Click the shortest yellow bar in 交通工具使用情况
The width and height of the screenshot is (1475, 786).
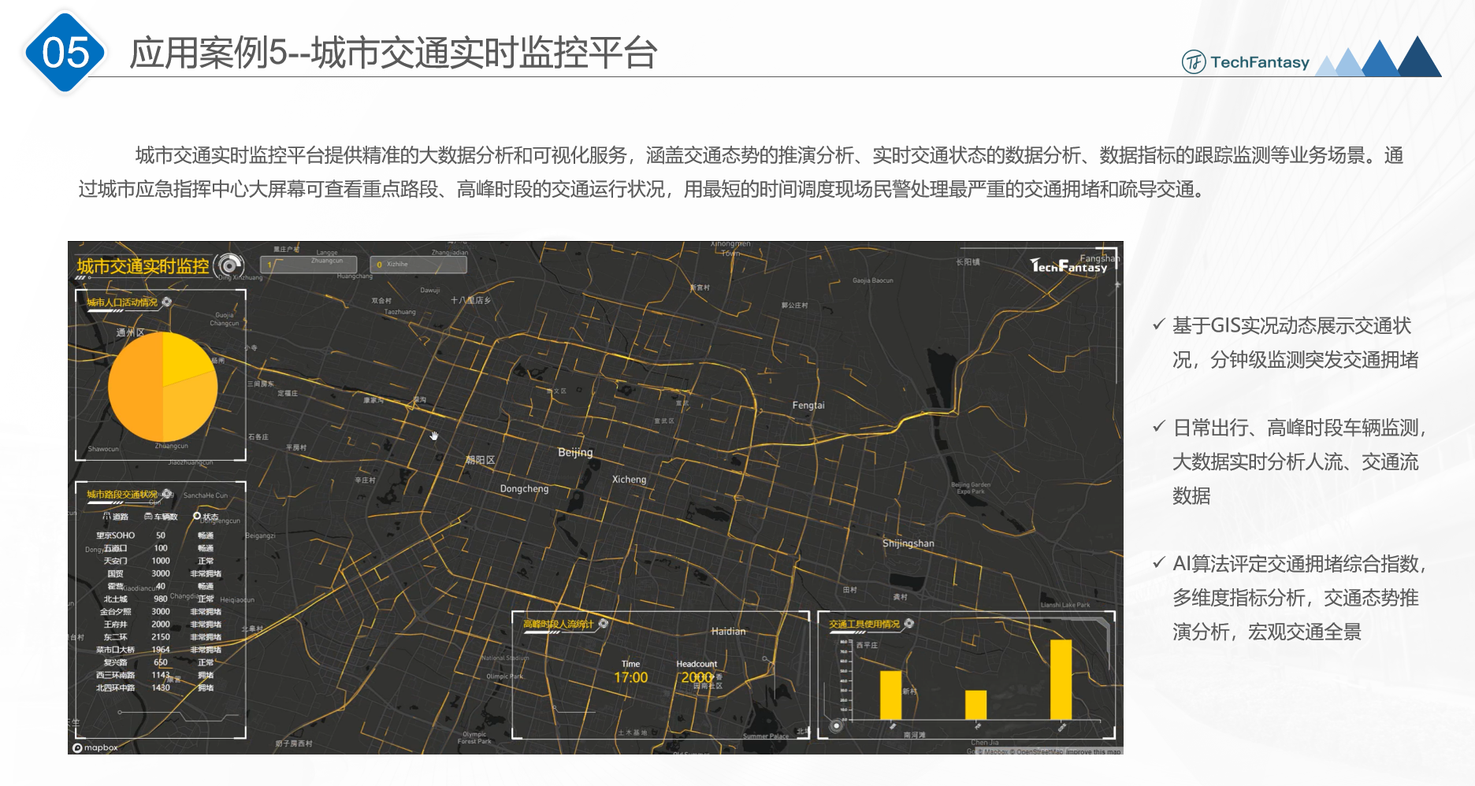(975, 705)
